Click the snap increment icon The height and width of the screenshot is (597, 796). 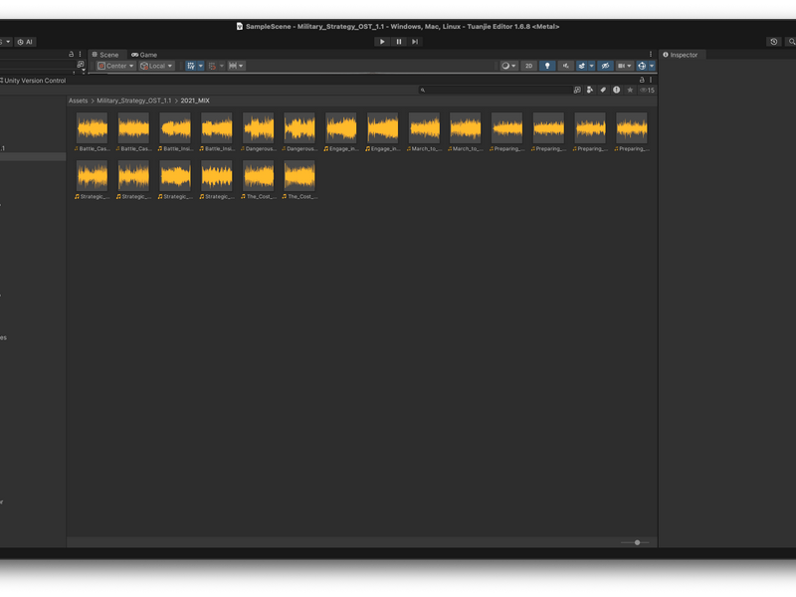click(x=212, y=66)
